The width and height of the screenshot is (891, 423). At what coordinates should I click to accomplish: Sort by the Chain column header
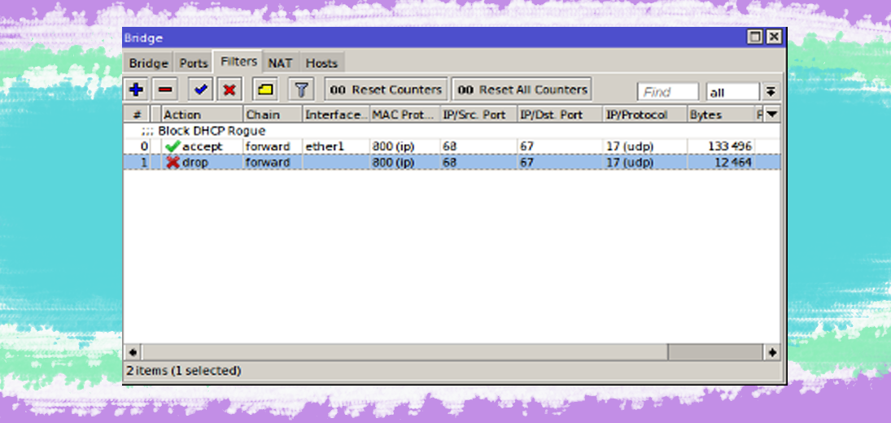point(273,115)
